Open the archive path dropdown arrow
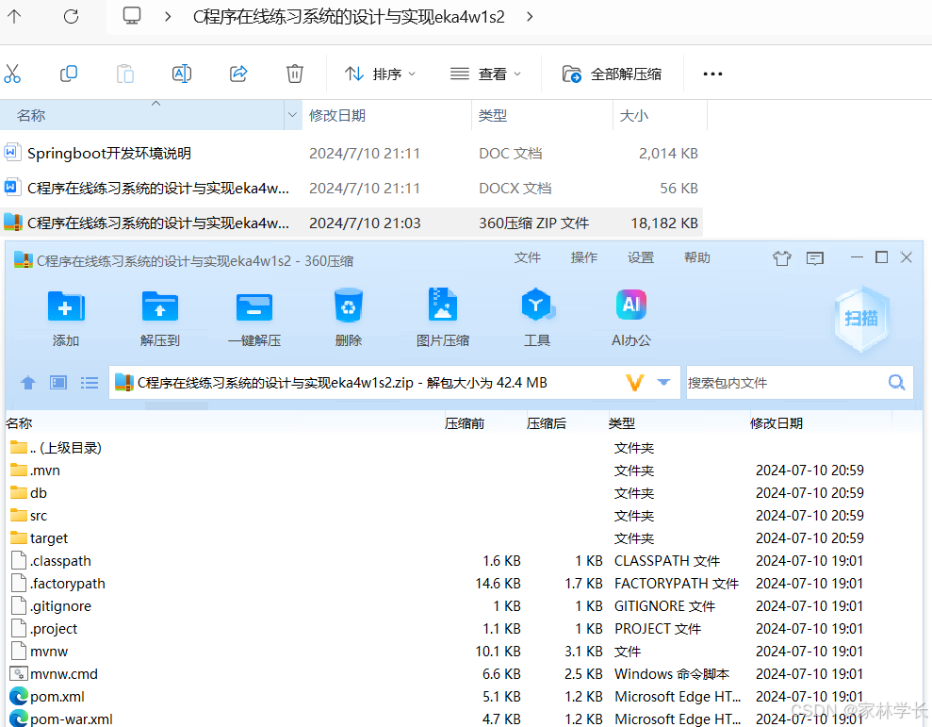932x727 pixels. pos(664,382)
